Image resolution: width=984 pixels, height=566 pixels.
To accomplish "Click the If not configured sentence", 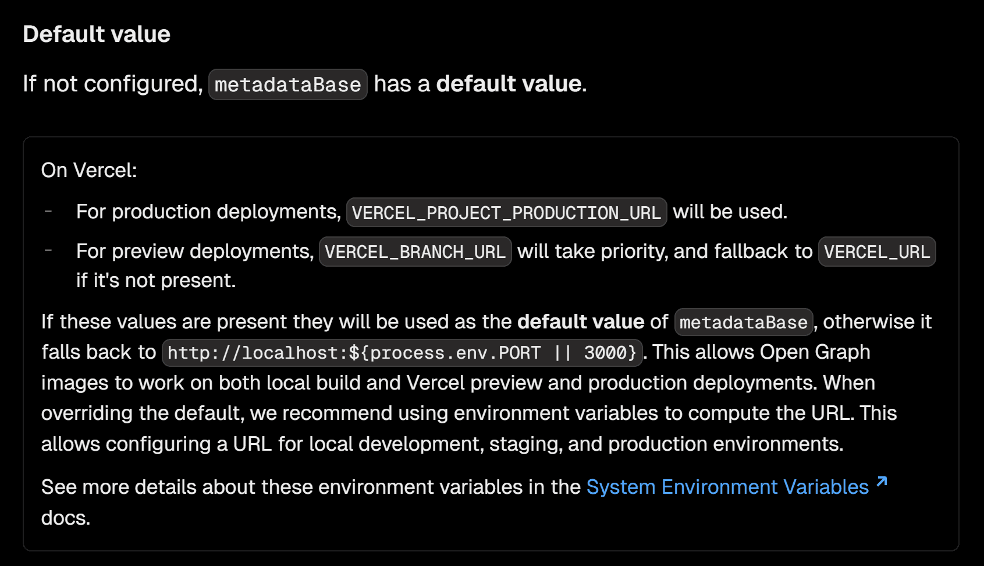I will point(112,84).
